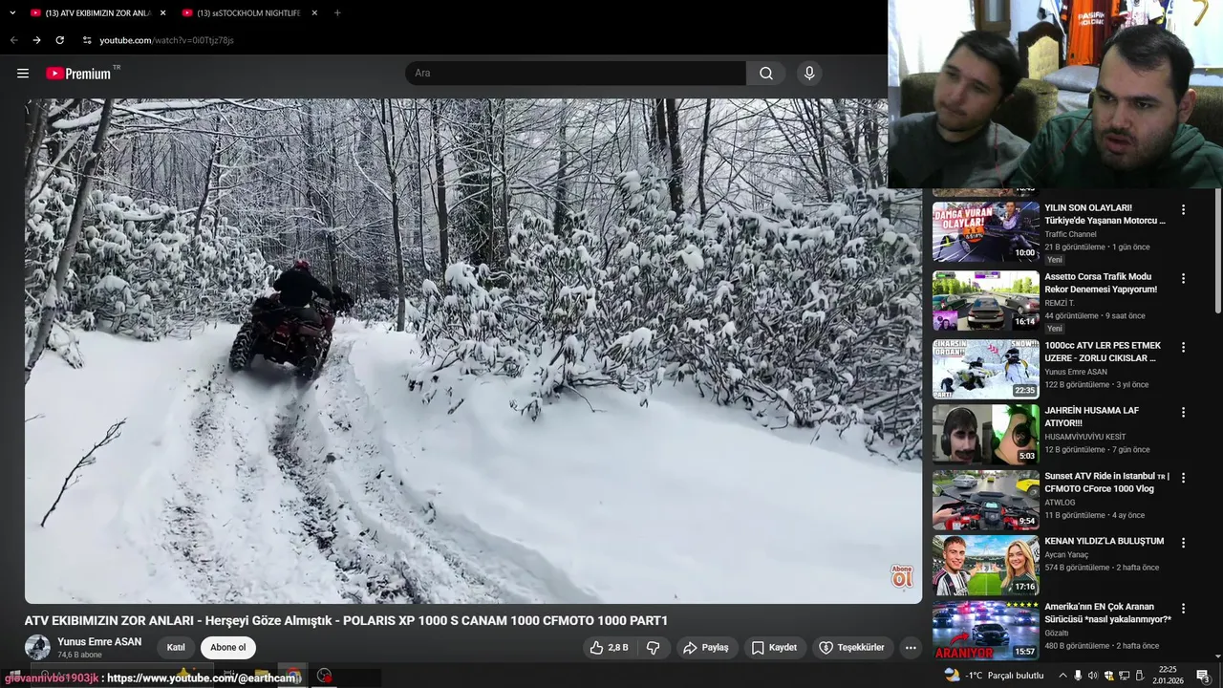
Task: Open Yunus Emre ASAN channel avatar
Action: pos(37,647)
